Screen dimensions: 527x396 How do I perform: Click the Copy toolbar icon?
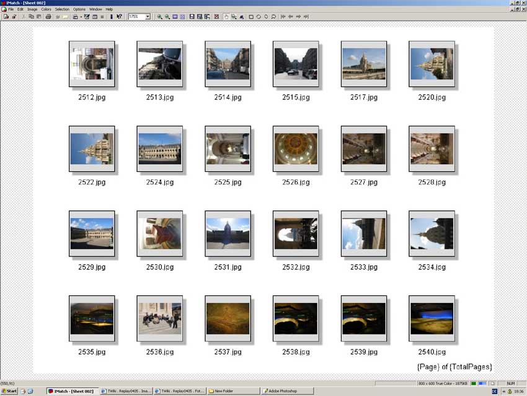[x=31, y=17]
